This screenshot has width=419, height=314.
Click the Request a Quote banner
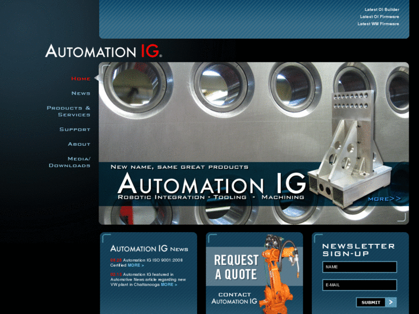236,267
